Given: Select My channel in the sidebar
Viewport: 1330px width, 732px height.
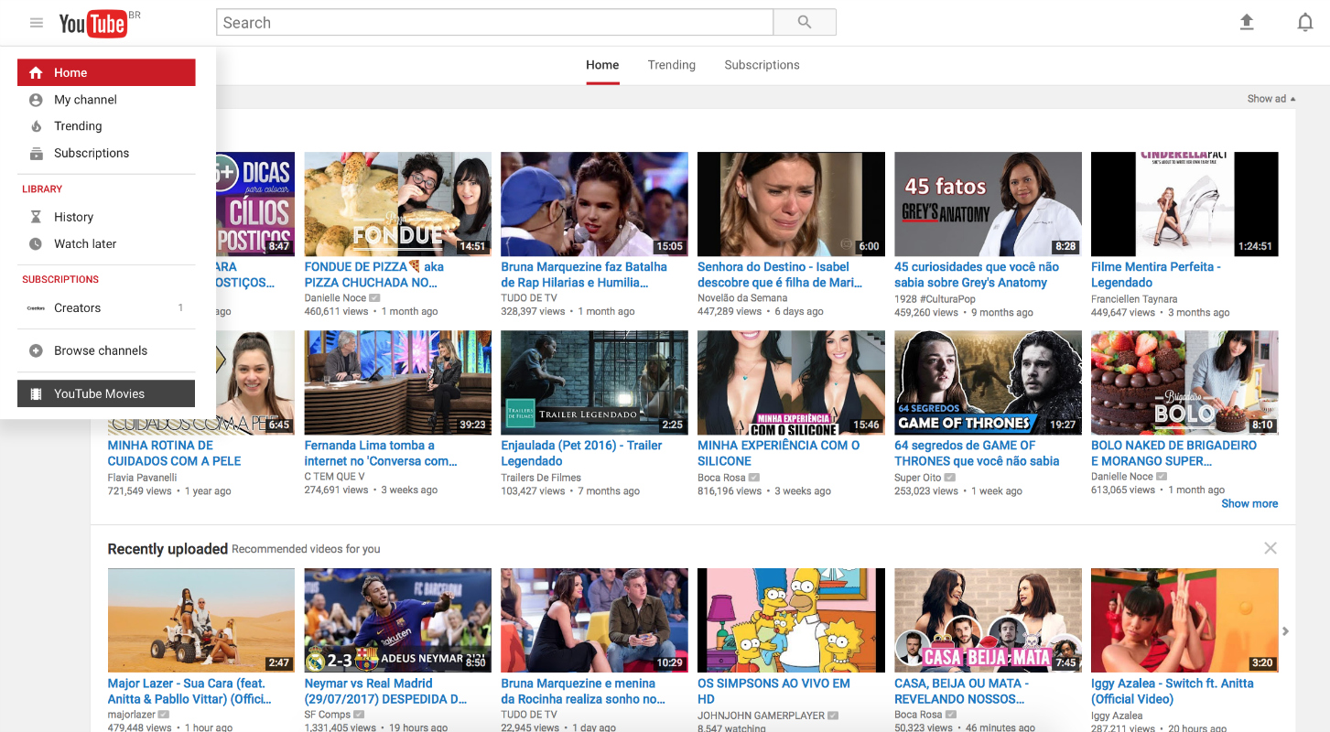Looking at the screenshot, I should click(x=106, y=100).
